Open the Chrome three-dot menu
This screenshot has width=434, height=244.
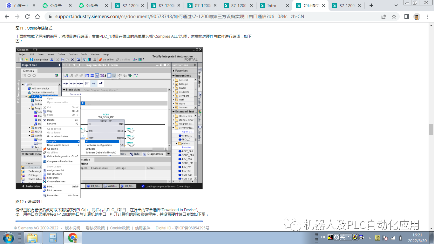pyautogui.click(x=427, y=17)
